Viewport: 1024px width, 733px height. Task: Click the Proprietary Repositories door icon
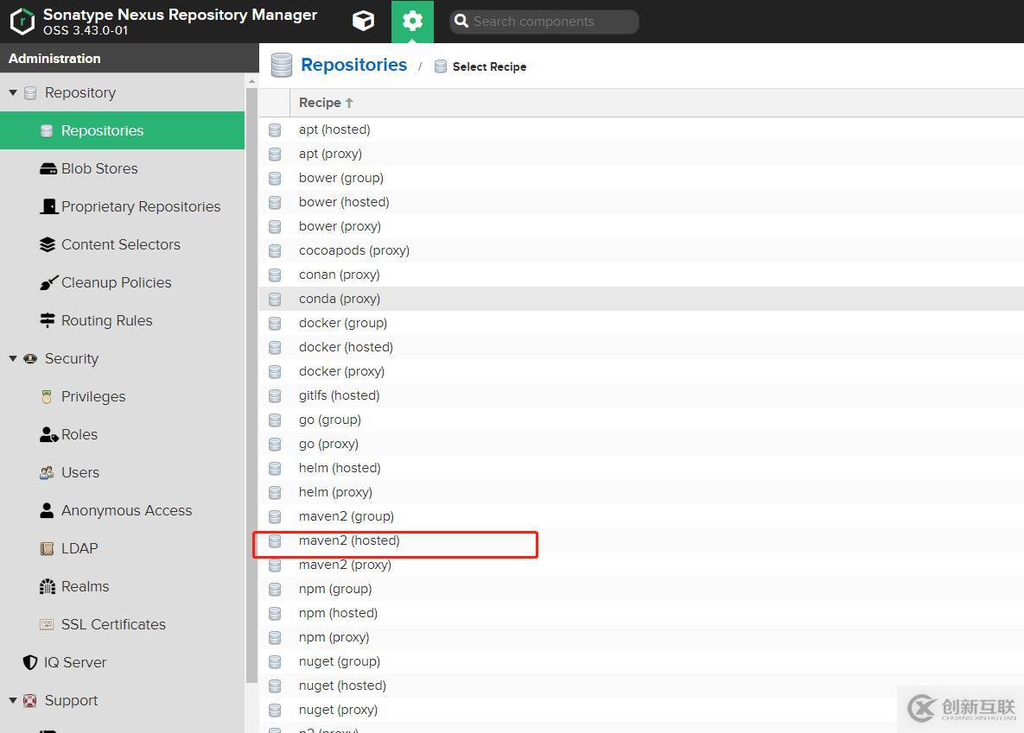click(49, 207)
